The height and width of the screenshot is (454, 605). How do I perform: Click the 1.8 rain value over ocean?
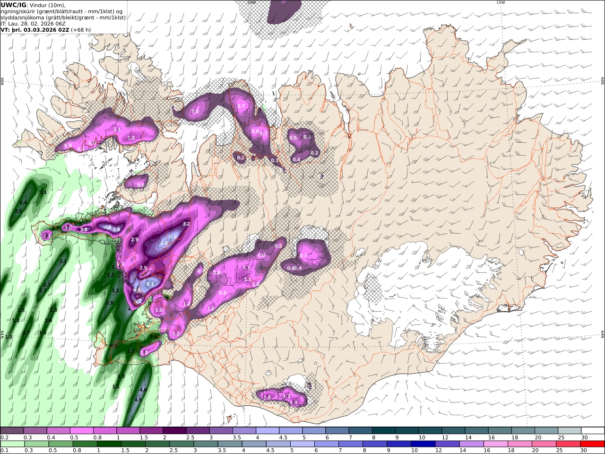pyautogui.click(x=53, y=310)
